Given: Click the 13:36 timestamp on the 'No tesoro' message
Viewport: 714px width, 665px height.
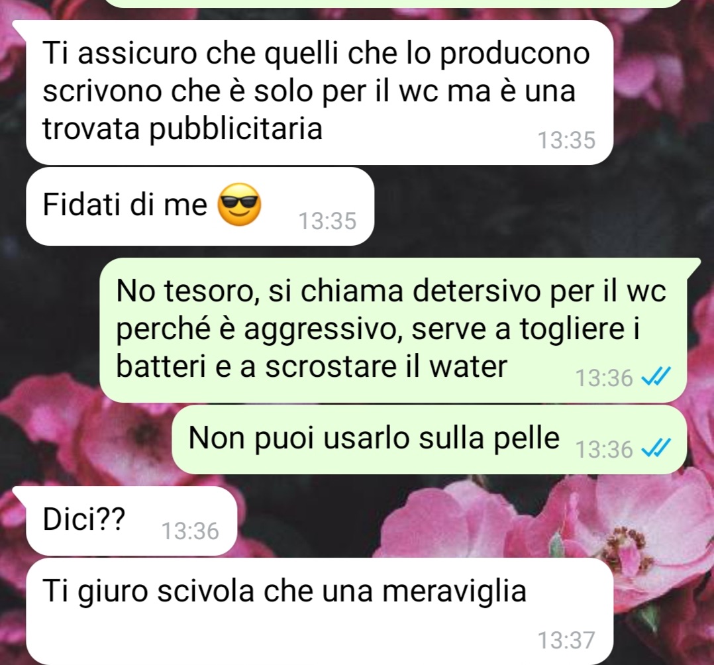Looking at the screenshot, I should point(604,378).
